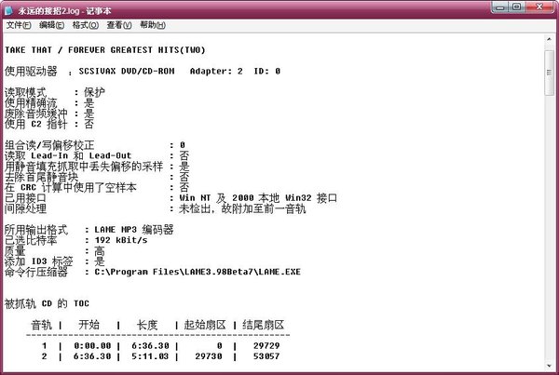Viewport: 559px width, 375px height.
Task: Click the text Win NT 及 2000 本地 Win32 接口
Action: 258,198
